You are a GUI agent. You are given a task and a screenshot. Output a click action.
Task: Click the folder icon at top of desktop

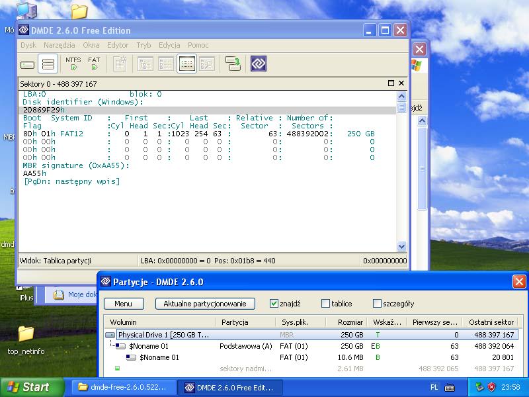[x=79, y=11]
